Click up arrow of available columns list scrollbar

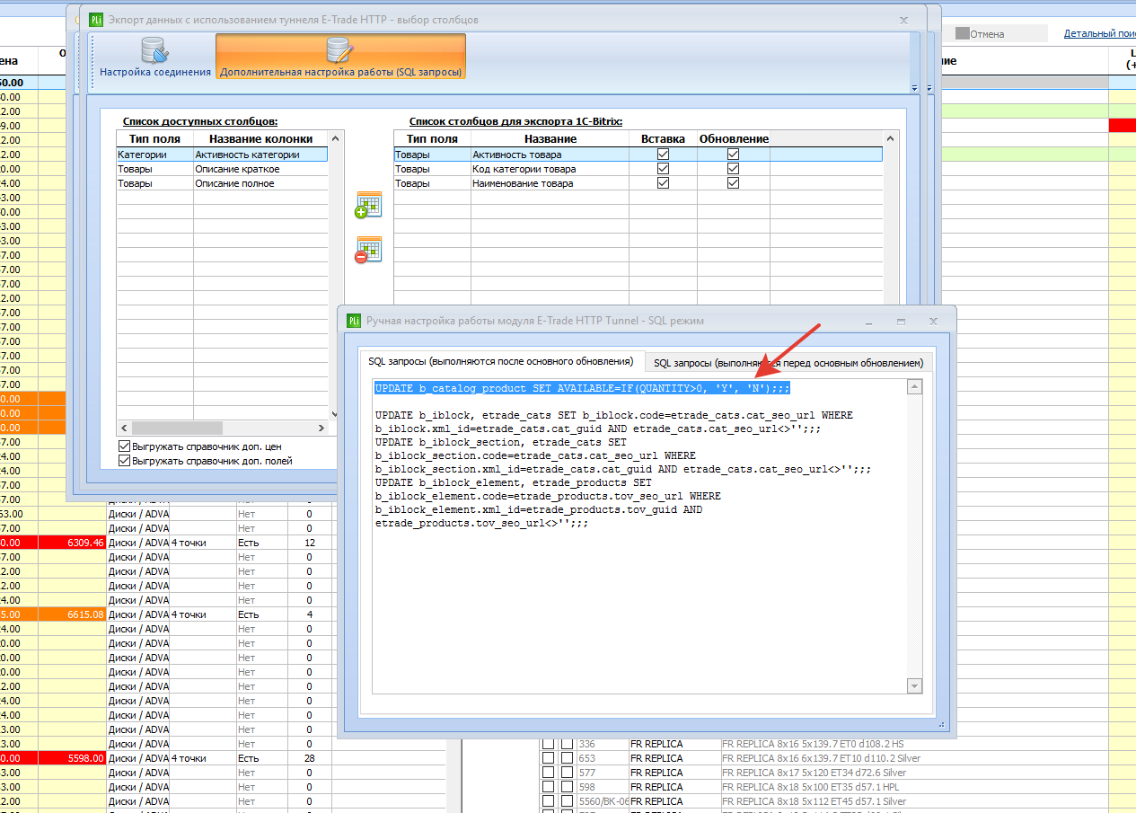(336, 139)
